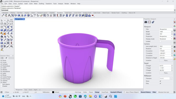The image size is (176, 99).
Task: Toggle the Points selection filter checkbox
Action: [1, 61]
